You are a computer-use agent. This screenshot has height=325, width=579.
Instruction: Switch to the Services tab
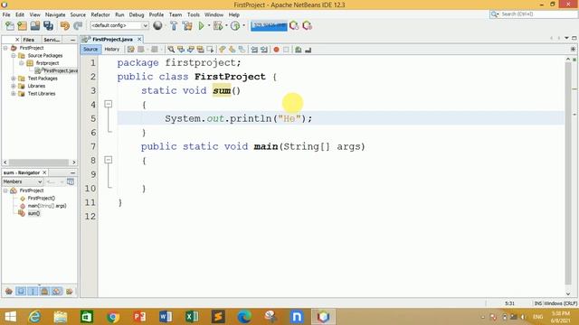click(x=51, y=40)
